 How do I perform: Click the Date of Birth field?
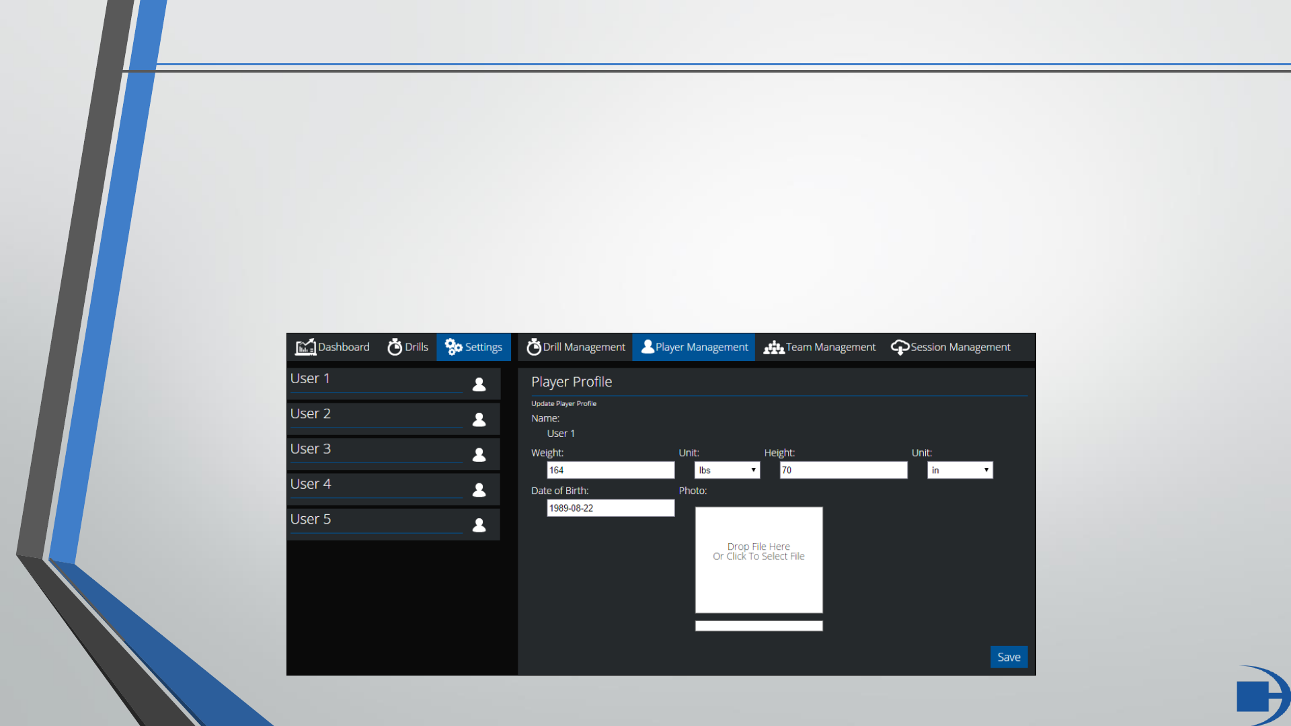610,508
